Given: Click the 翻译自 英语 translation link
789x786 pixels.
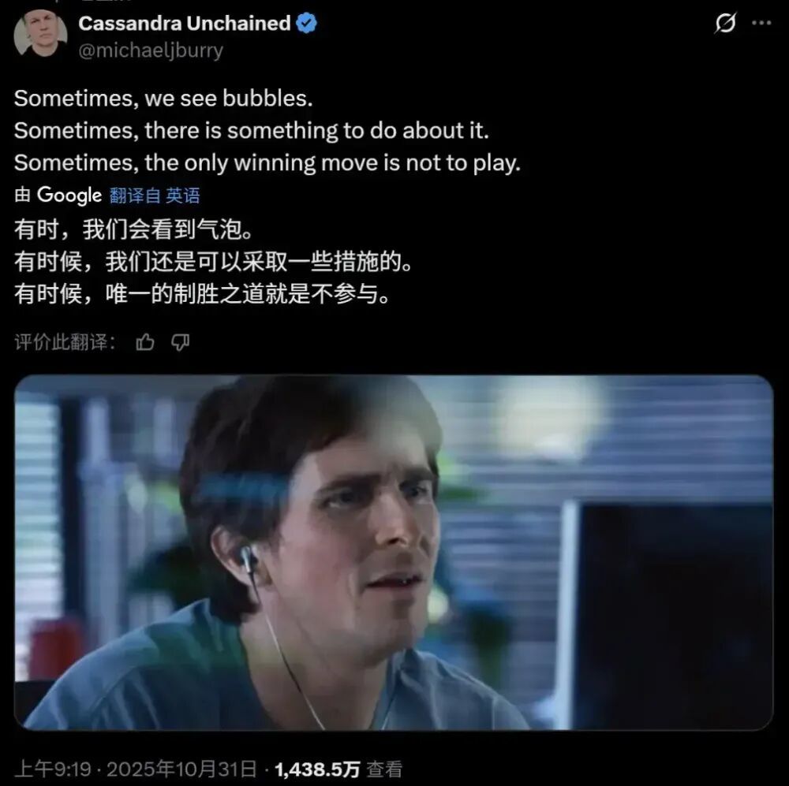Looking at the screenshot, I should coord(155,195).
